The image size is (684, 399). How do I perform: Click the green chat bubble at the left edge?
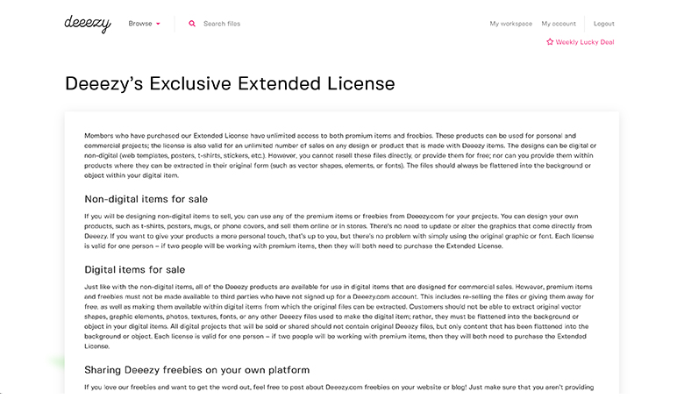[58, 361]
